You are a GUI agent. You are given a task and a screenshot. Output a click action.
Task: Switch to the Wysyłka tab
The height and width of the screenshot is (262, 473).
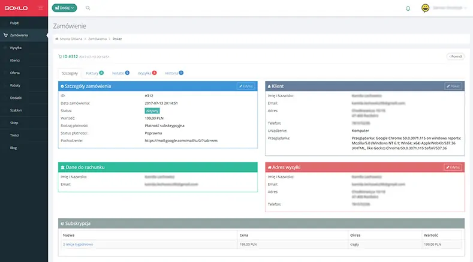[144, 73]
